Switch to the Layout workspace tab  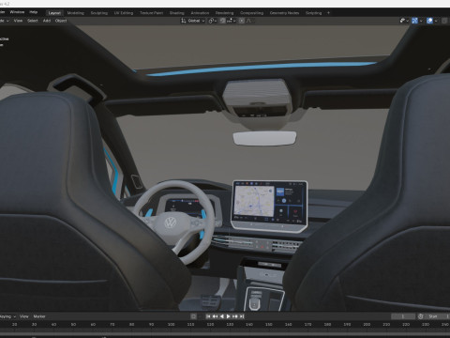pos(54,13)
